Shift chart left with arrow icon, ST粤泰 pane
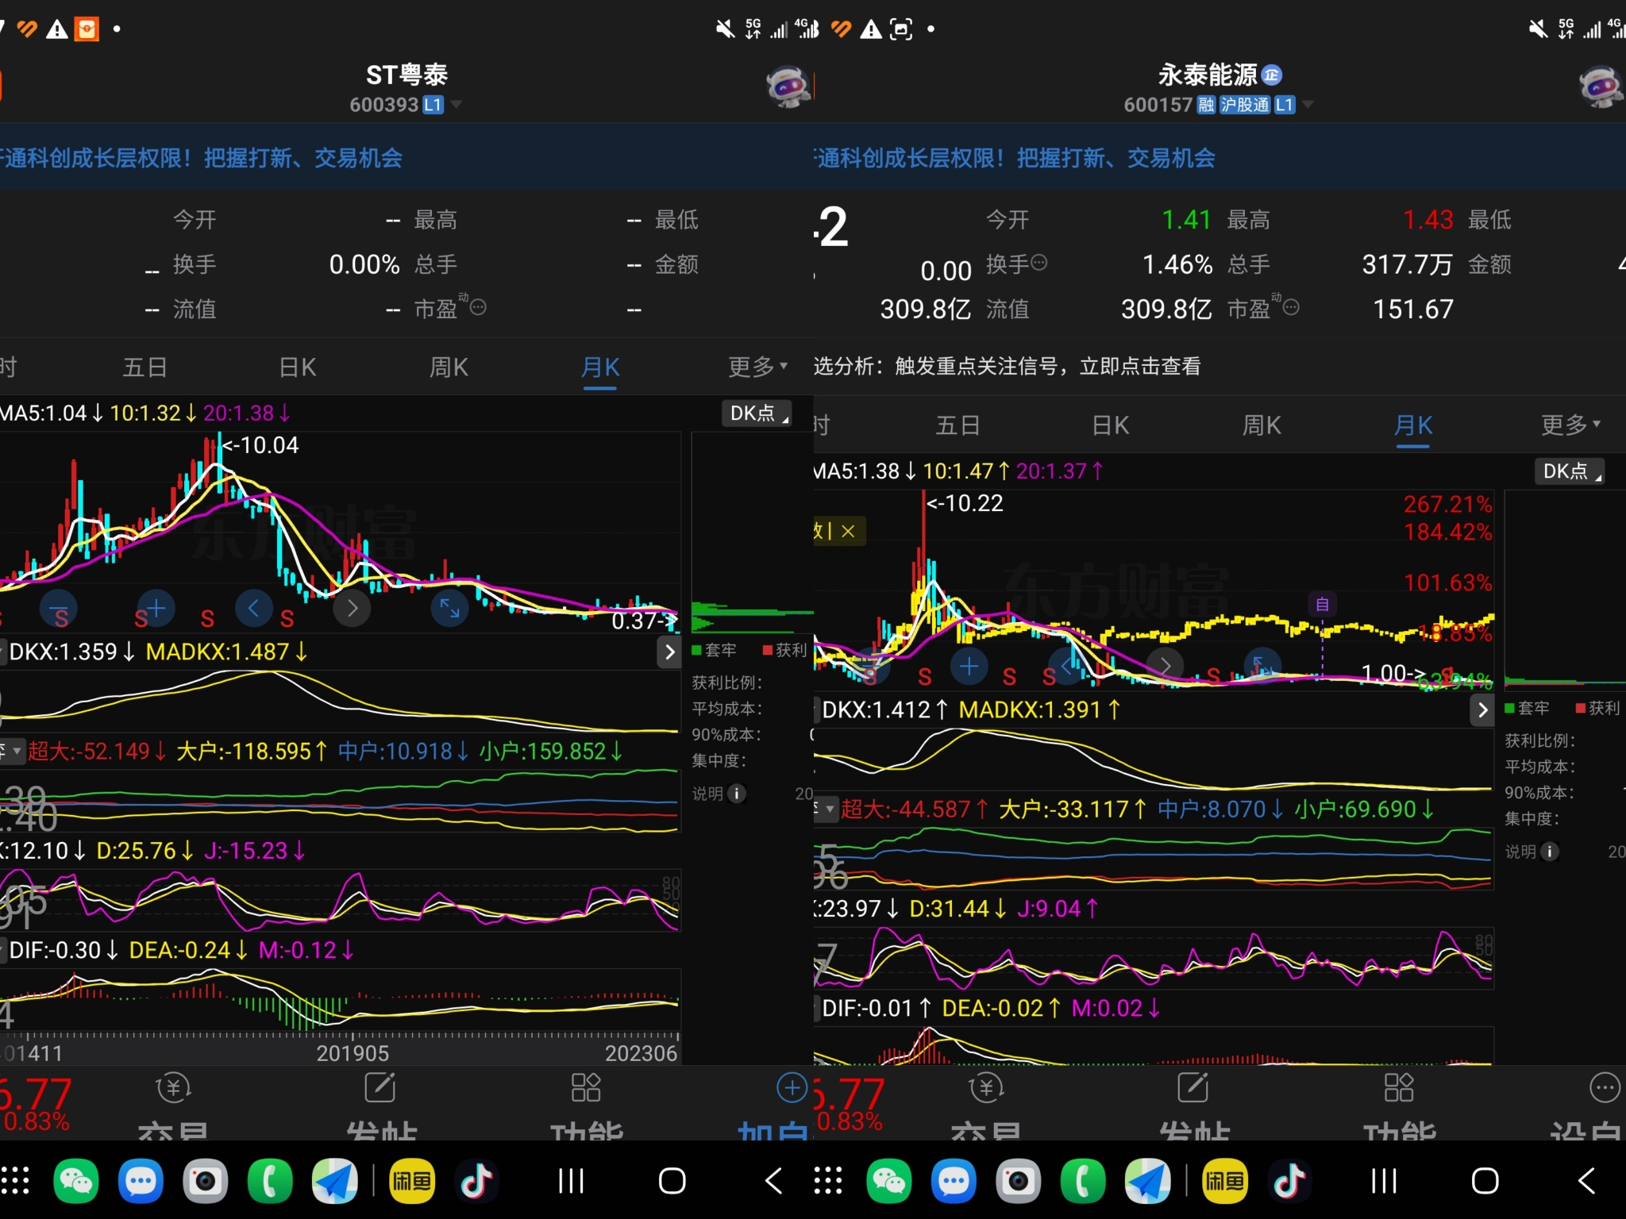The width and height of the screenshot is (1626, 1219). pos(254,609)
